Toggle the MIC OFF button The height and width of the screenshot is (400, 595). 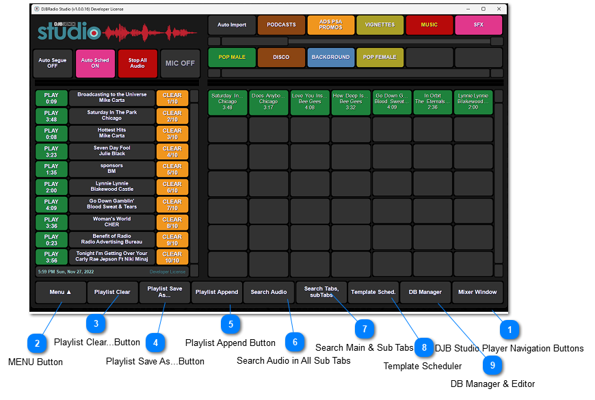point(180,64)
